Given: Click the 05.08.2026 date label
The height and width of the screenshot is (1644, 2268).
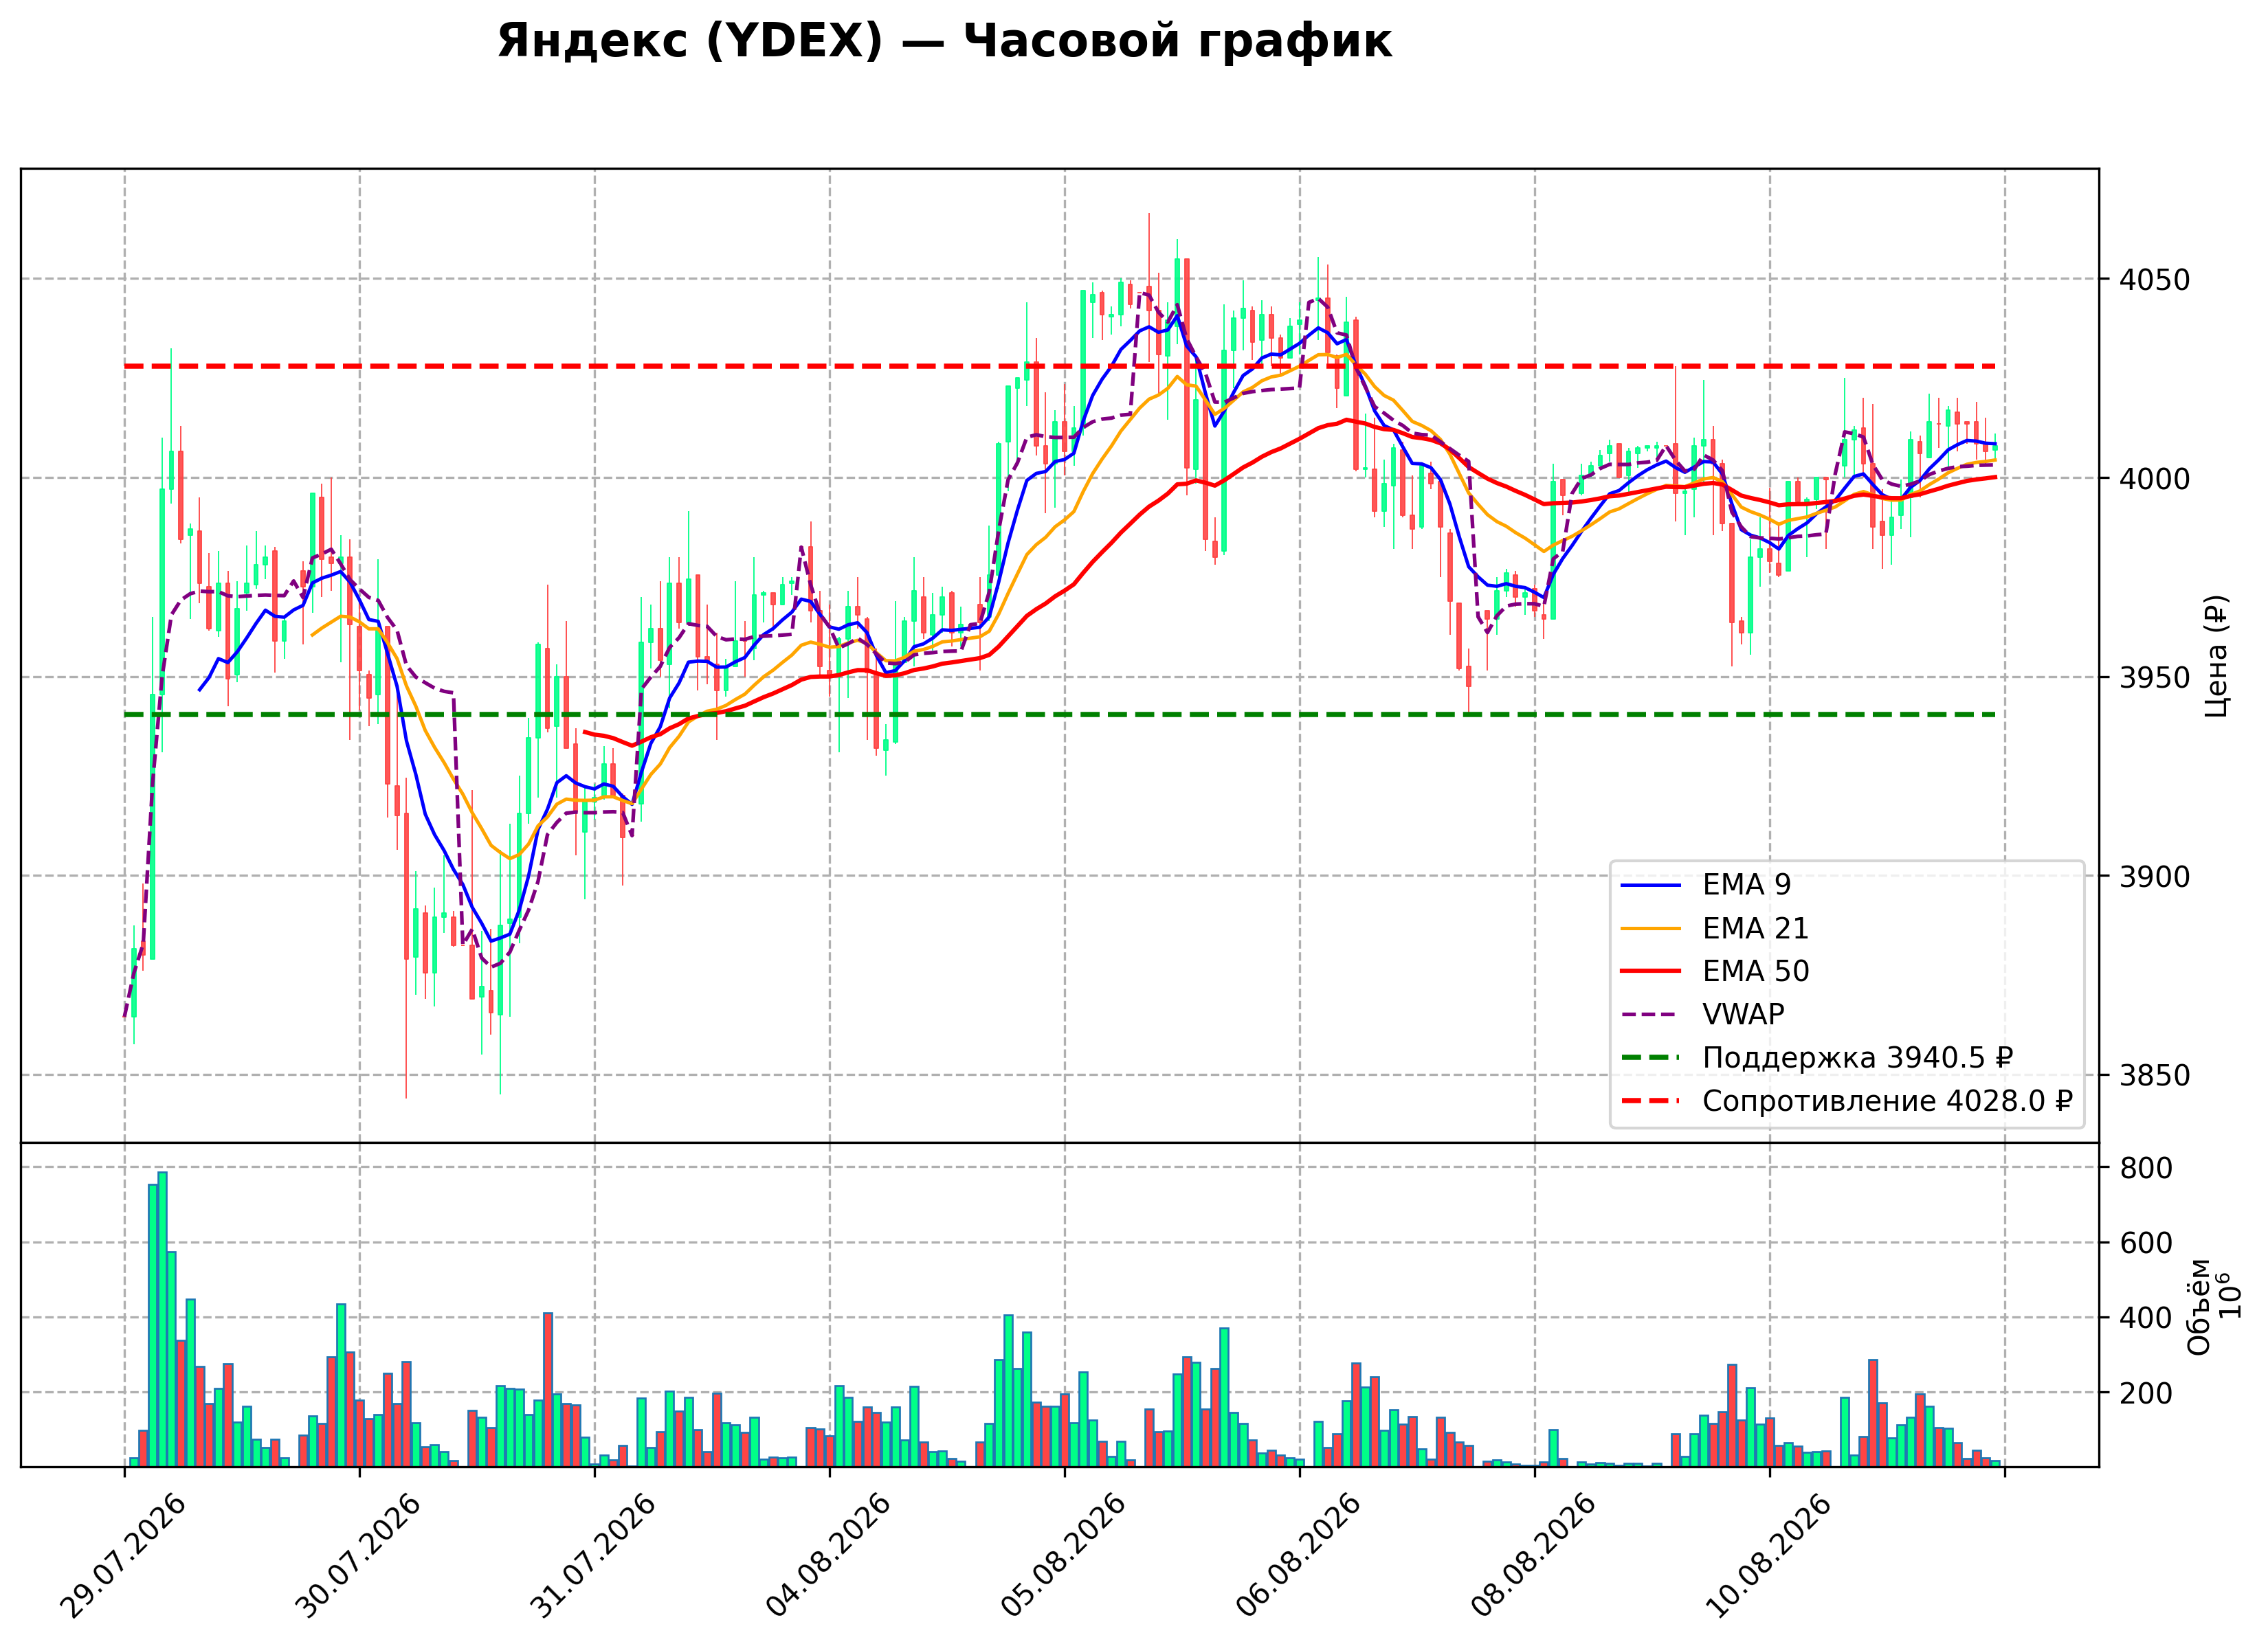Looking at the screenshot, I should coord(1062,1556).
